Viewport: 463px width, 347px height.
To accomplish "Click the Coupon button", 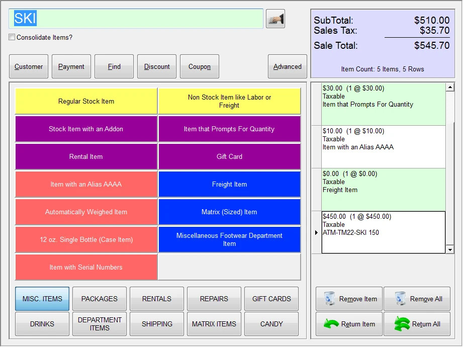I will (200, 66).
